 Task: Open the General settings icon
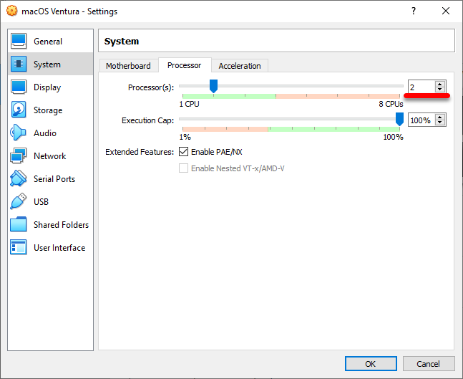click(19, 41)
